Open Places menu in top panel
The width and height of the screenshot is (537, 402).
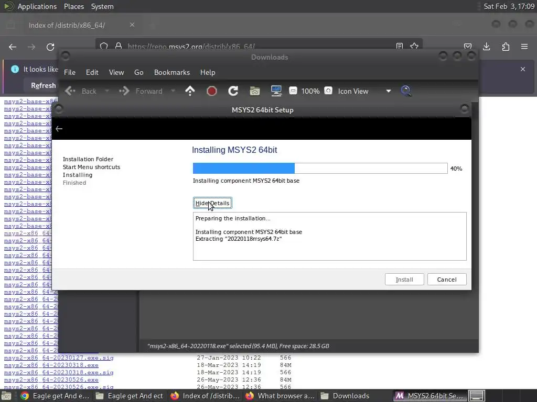pyautogui.click(x=73, y=6)
